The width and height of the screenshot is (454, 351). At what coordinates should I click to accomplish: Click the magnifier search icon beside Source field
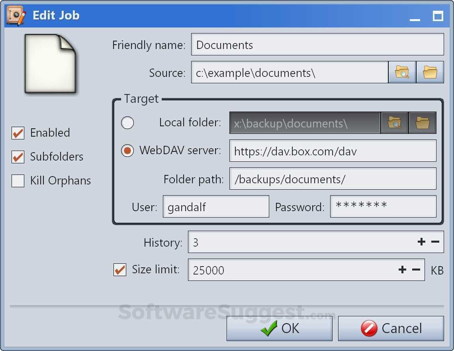coord(402,72)
